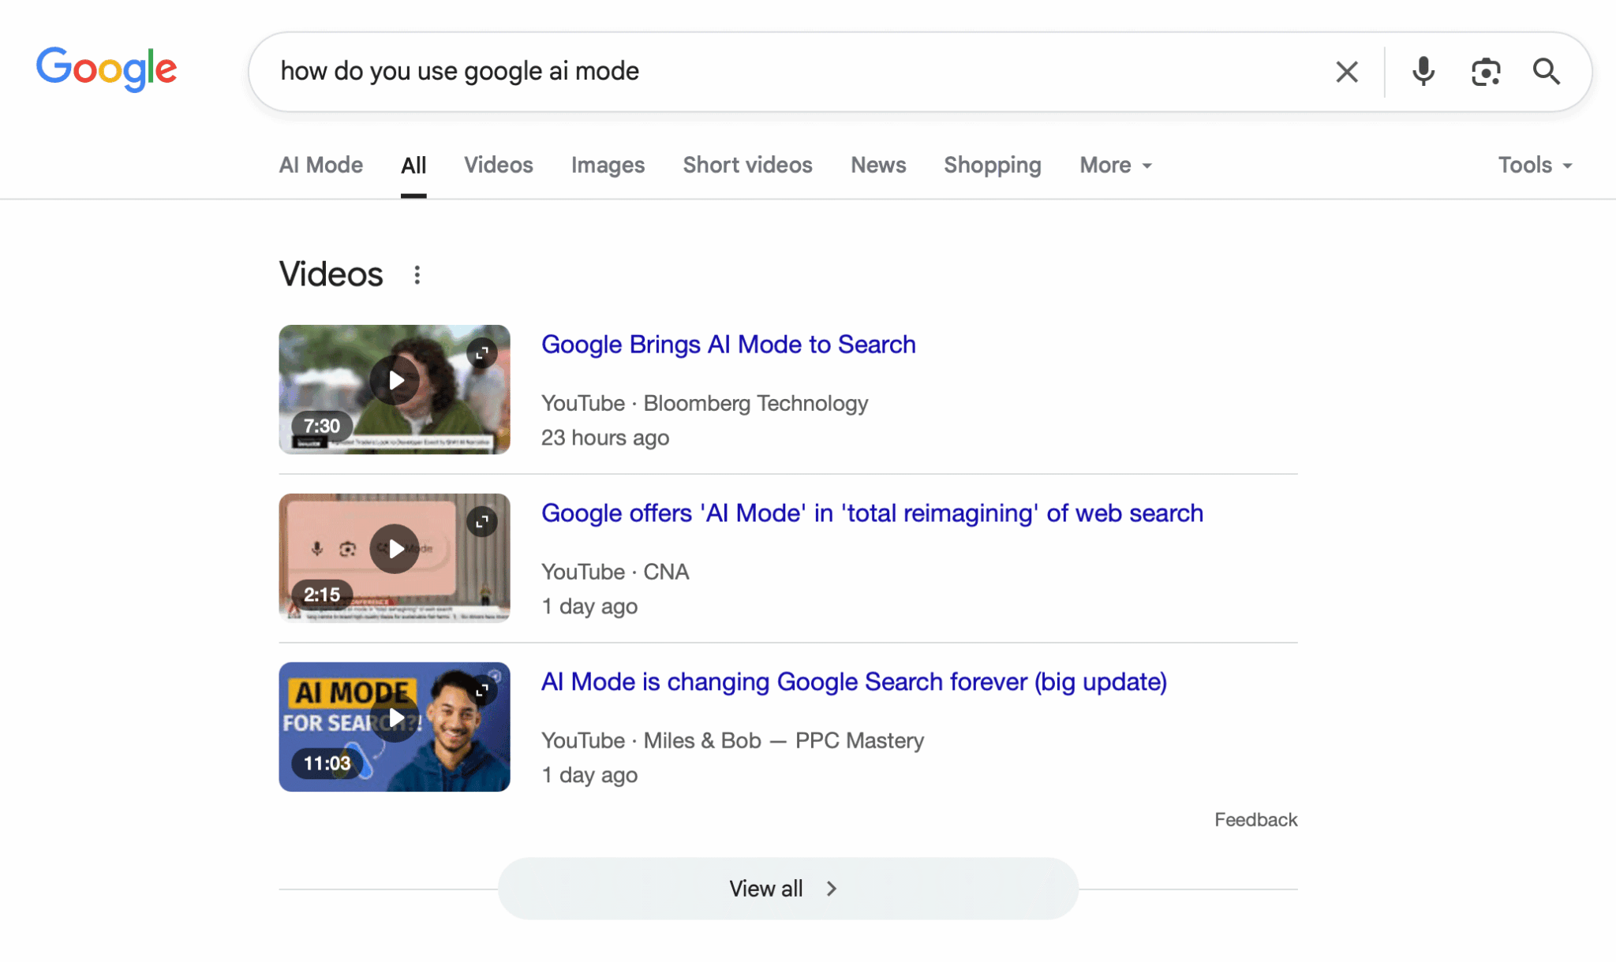Open the Videos section three-dot menu
1616x962 pixels.
pyautogui.click(x=417, y=274)
